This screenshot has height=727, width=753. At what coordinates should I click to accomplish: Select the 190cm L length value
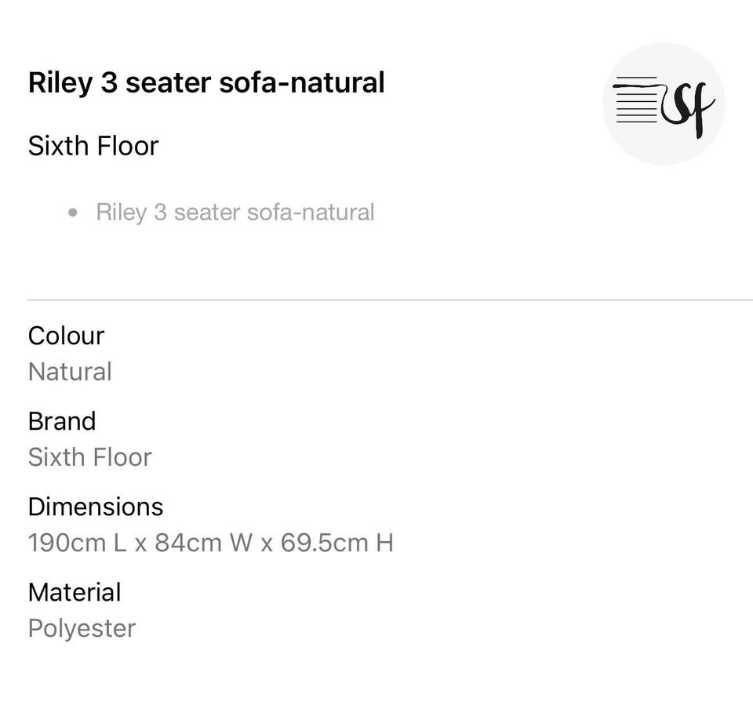click(77, 543)
